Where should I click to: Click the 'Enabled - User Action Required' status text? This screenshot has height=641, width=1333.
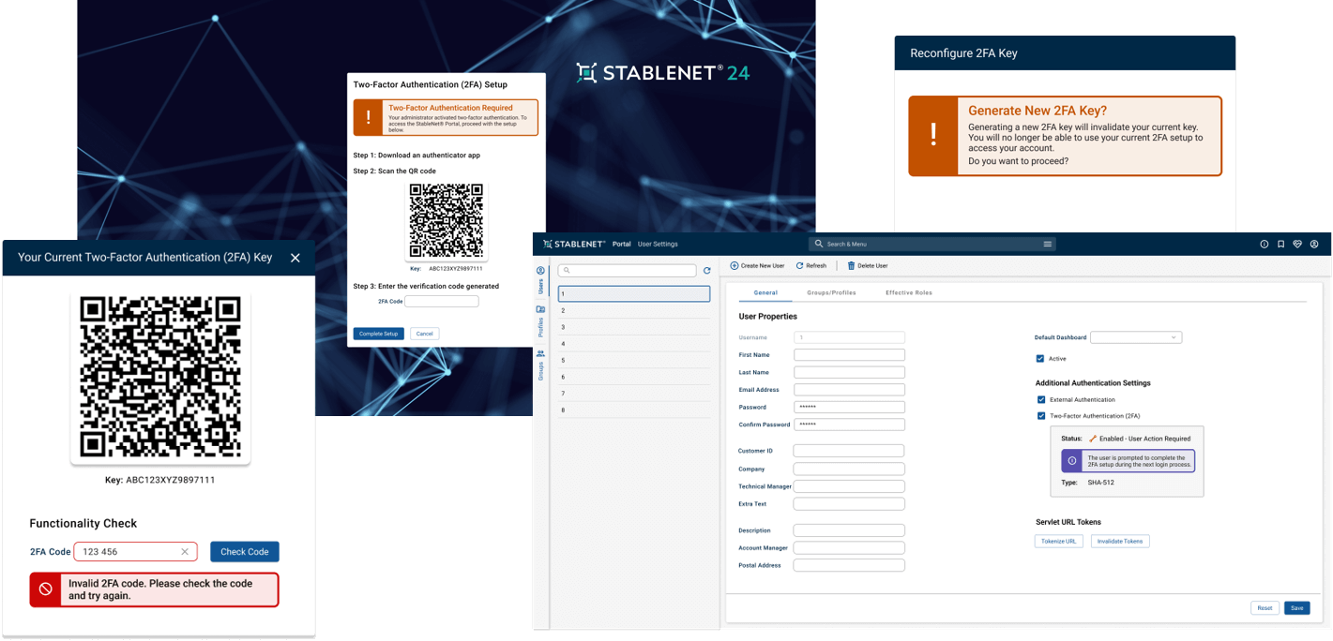pyautogui.click(x=1144, y=439)
